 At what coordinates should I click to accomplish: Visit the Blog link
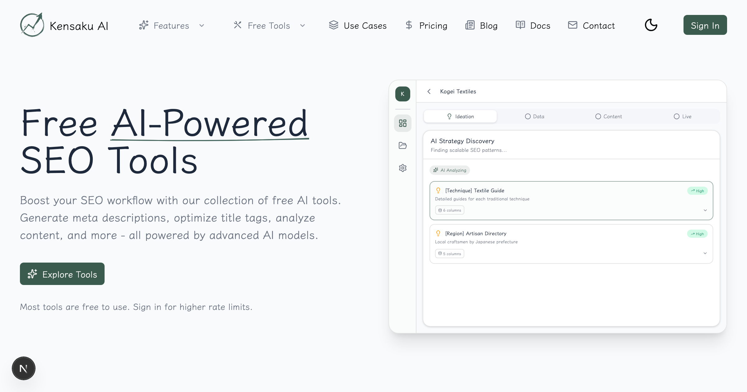481,26
